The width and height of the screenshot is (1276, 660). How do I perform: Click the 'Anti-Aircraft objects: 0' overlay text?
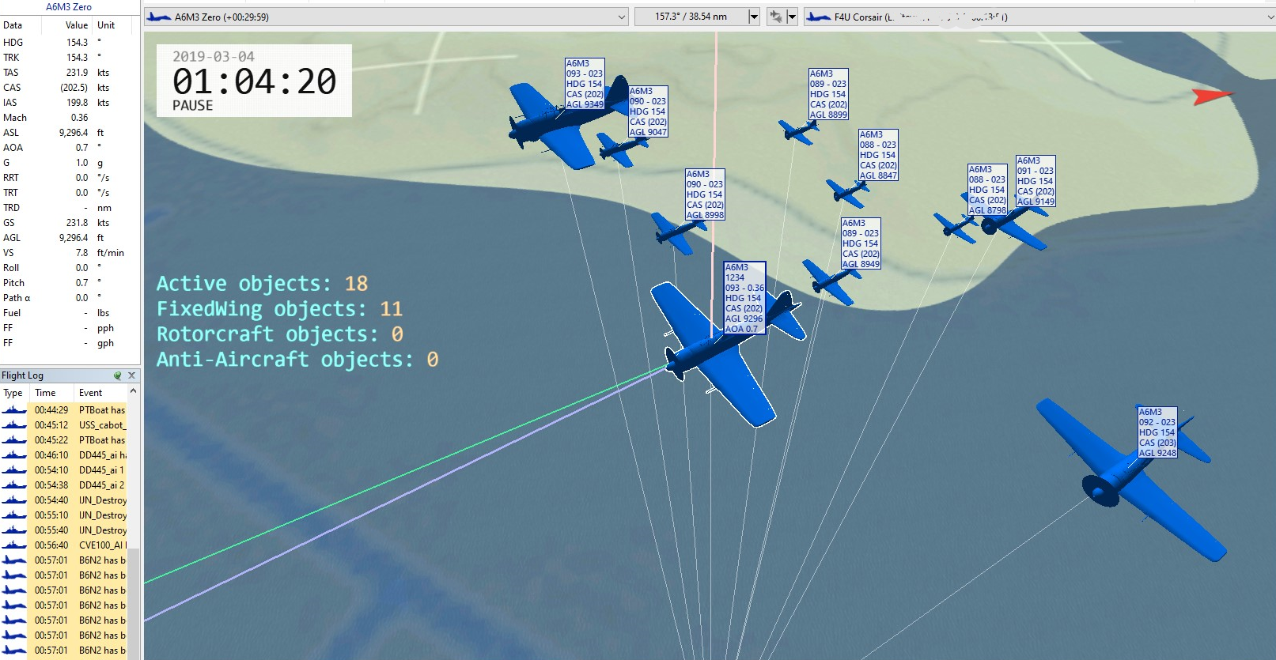tap(297, 360)
